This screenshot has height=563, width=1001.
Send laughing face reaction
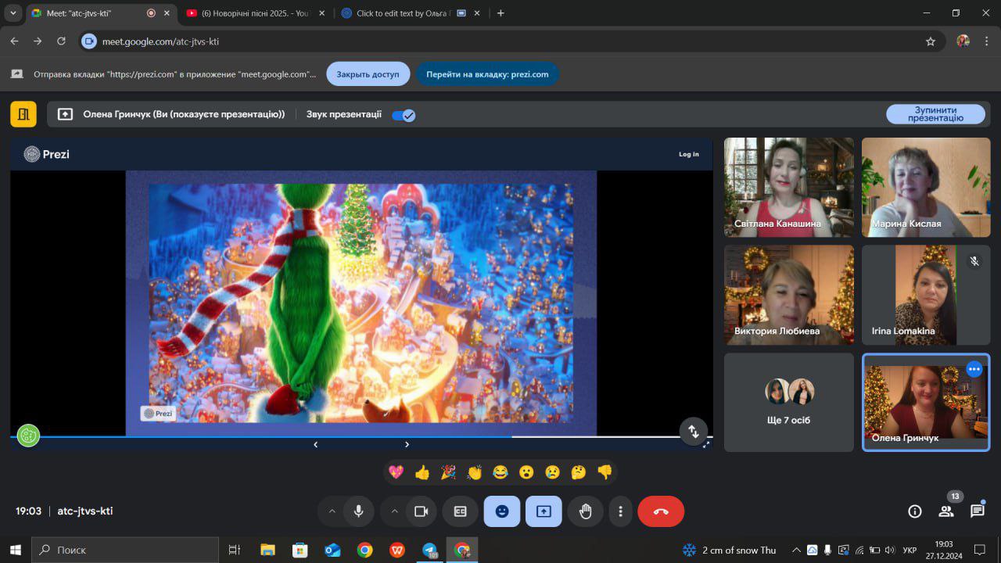[x=500, y=472]
